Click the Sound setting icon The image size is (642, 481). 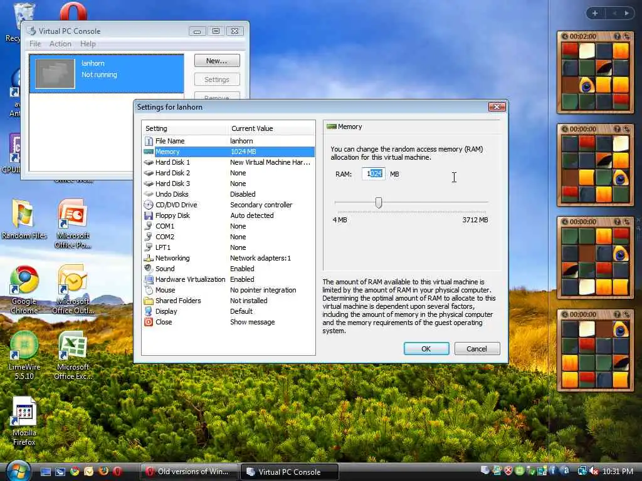(x=148, y=269)
